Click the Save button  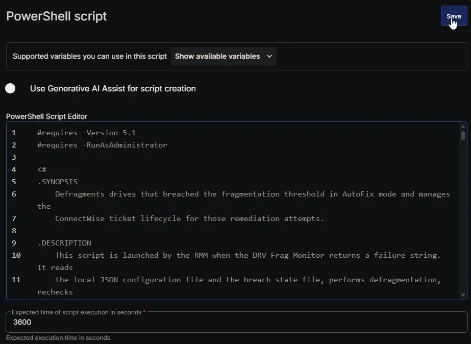[454, 16]
